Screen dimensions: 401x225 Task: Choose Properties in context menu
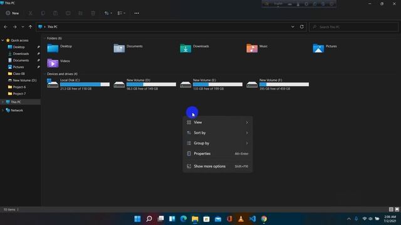(x=217, y=154)
